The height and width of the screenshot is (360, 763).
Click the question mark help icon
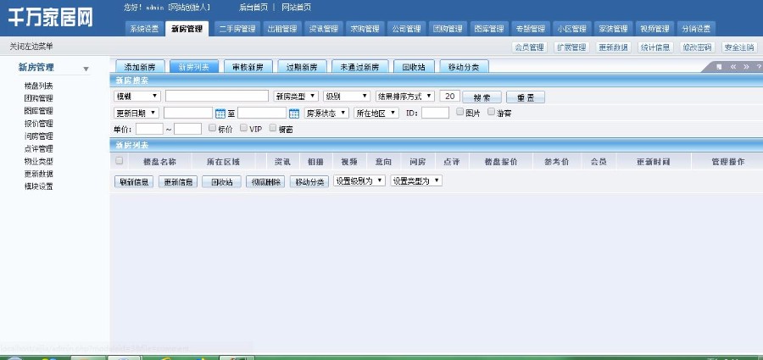759,67
